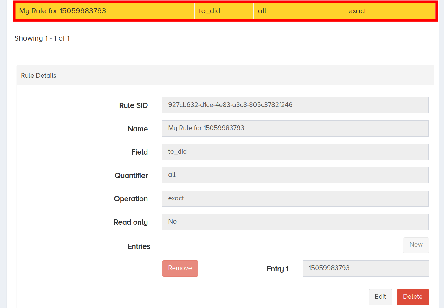Image resolution: width=444 pixels, height=308 pixels.
Task: Click the Edit button
Action: point(380,297)
